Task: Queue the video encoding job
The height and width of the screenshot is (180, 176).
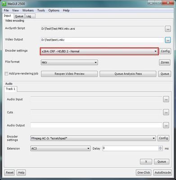Action: pos(165,74)
